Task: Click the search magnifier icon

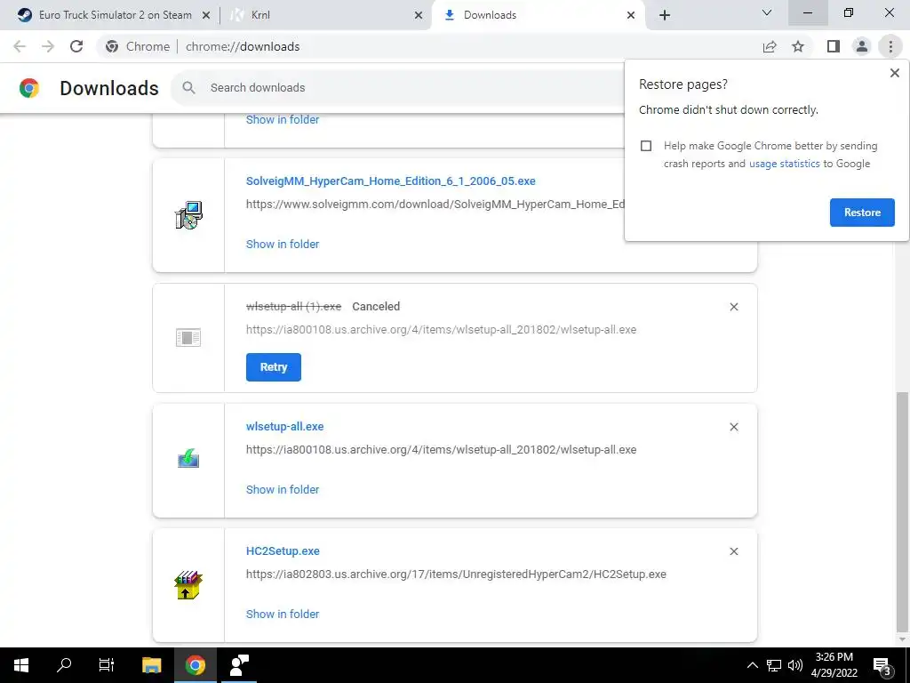Action: [188, 88]
